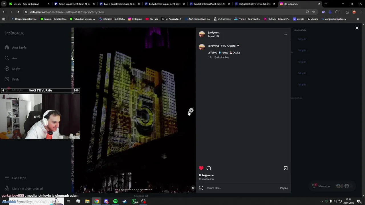
Task: Focus the Yorum ekle comment field
Action: point(242,188)
